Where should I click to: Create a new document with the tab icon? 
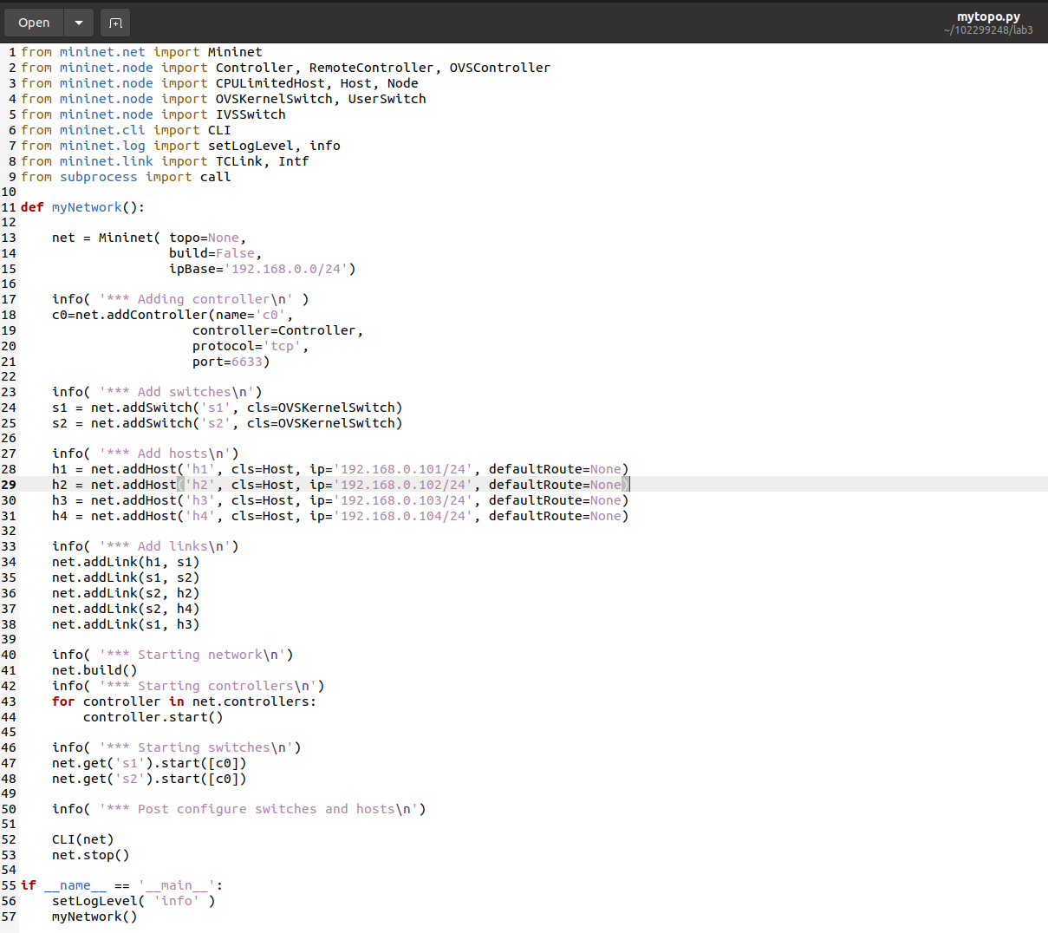pos(115,23)
